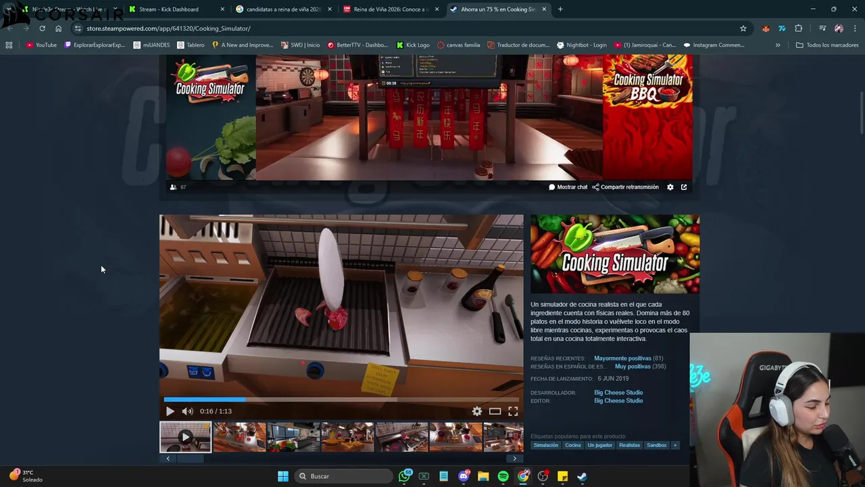Click the right arrow of thumbnail strip
This screenshot has width=865, height=487.
pos(514,459)
